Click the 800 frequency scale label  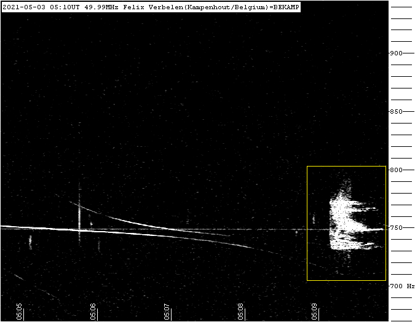(x=396, y=170)
